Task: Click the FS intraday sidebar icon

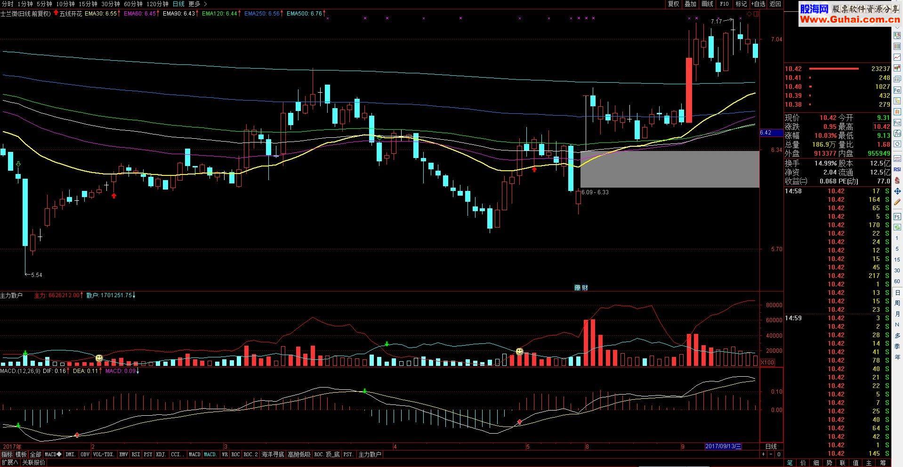Action: point(897,217)
